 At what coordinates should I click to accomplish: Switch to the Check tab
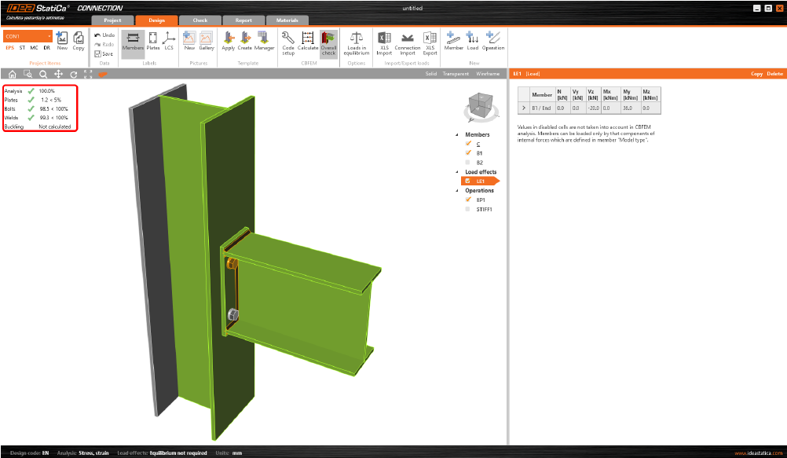coord(200,20)
